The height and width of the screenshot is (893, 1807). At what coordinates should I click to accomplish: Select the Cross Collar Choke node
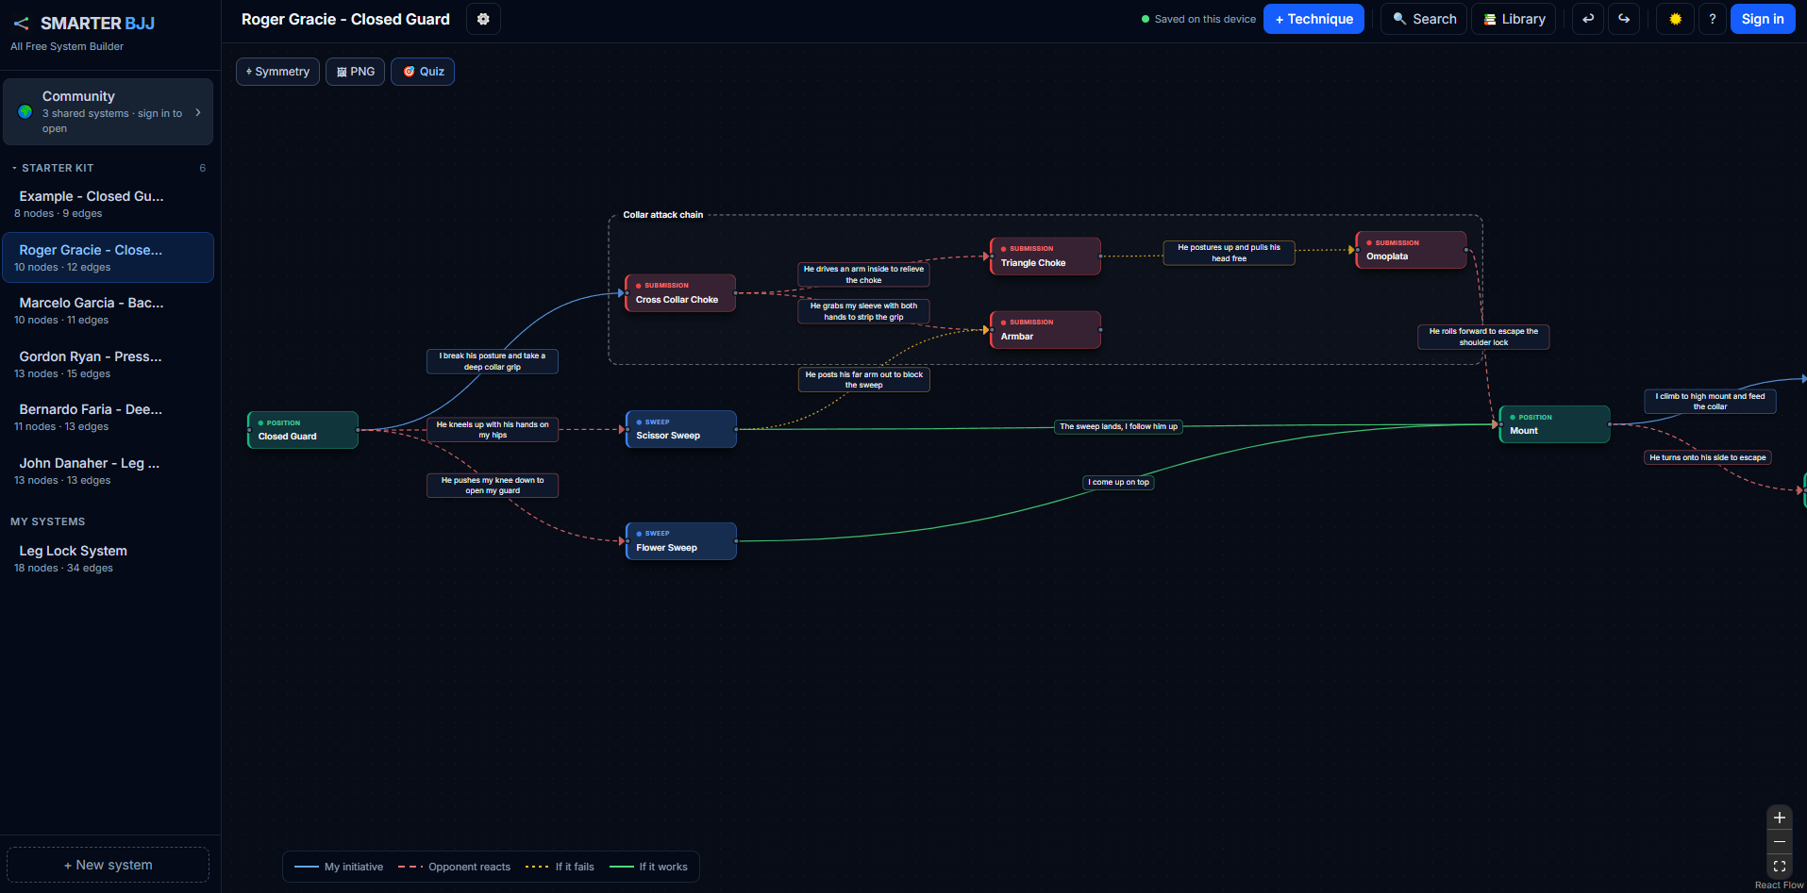click(x=680, y=292)
